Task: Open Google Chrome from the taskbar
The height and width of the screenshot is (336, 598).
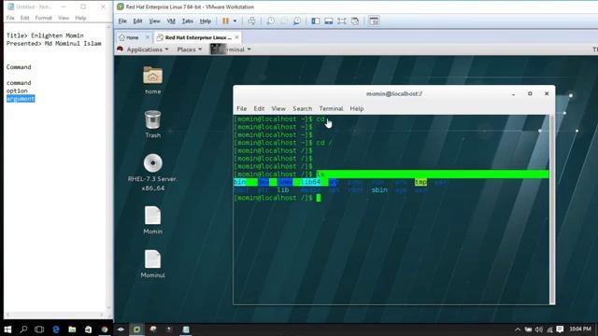Action: [x=104, y=329]
